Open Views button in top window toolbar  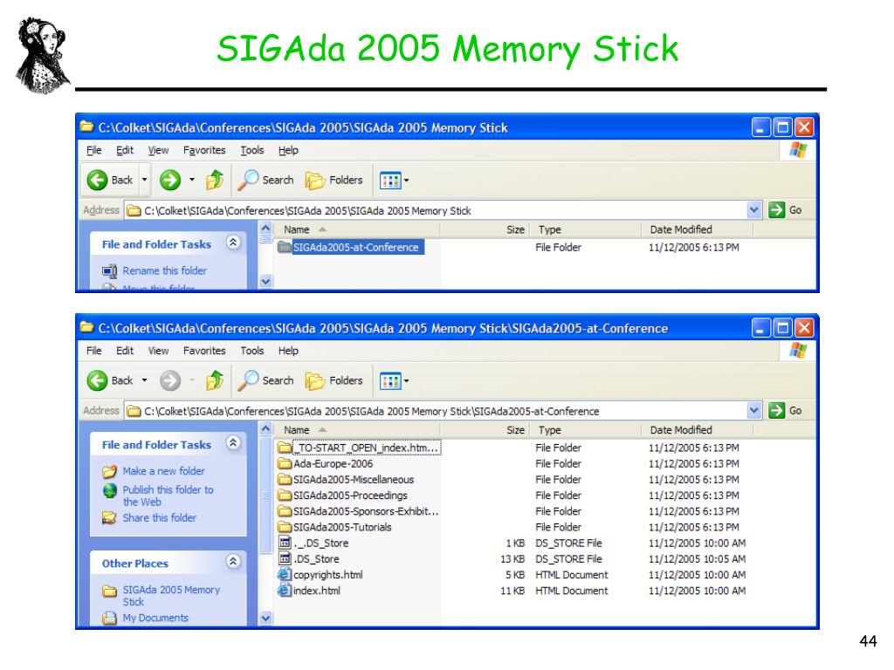(390, 181)
